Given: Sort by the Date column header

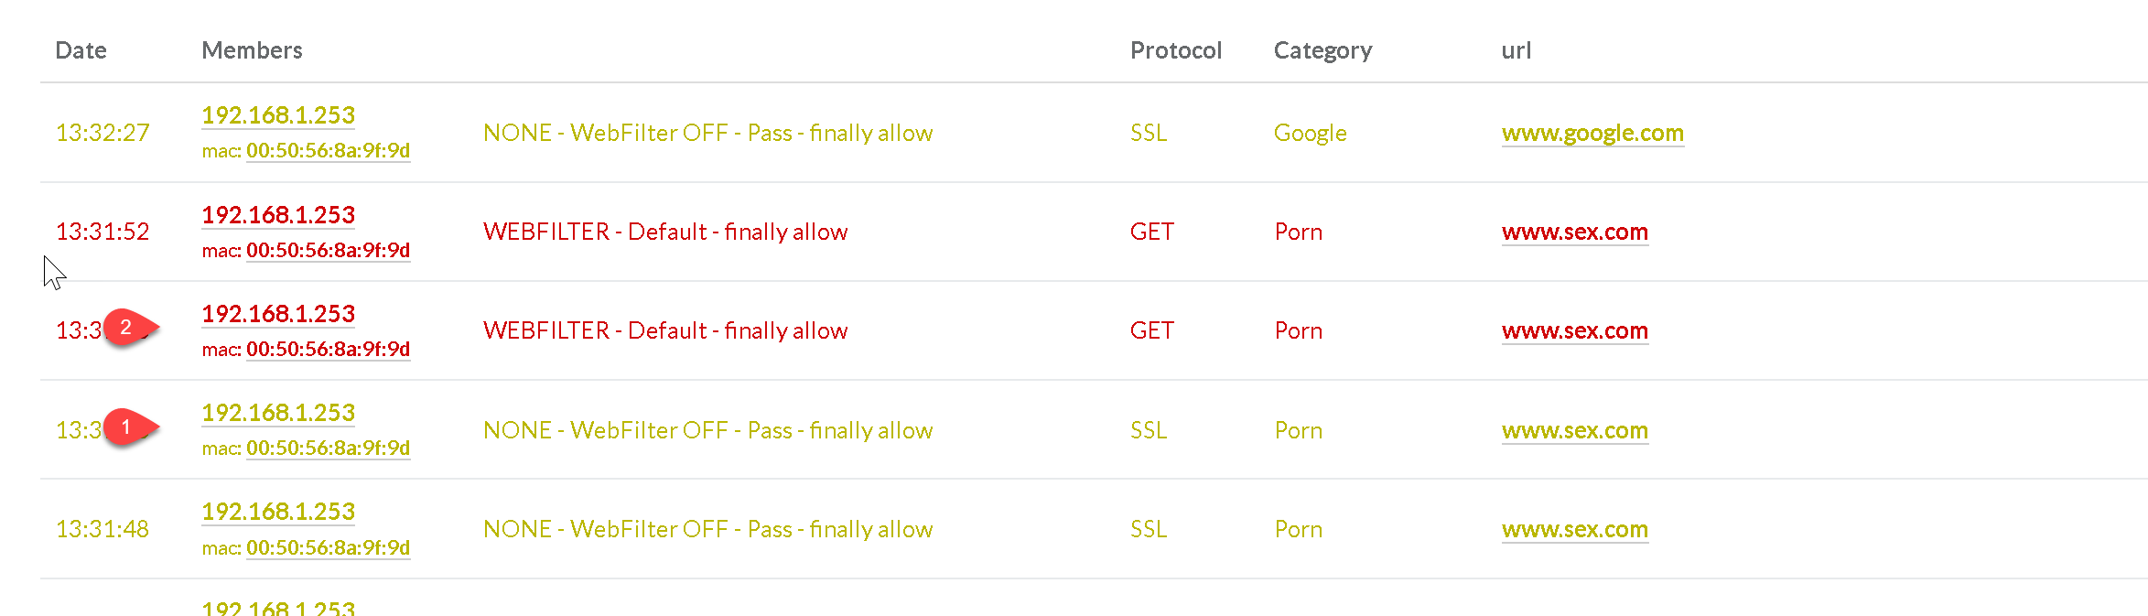Looking at the screenshot, I should tap(81, 50).
